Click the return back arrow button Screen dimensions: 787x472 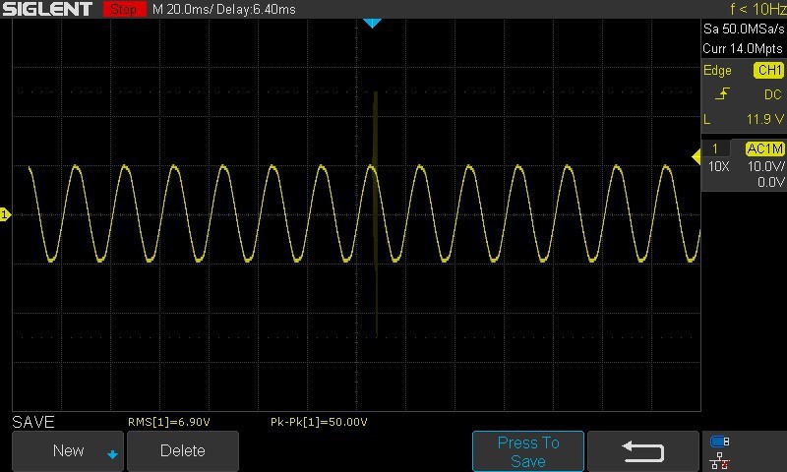[x=643, y=451]
